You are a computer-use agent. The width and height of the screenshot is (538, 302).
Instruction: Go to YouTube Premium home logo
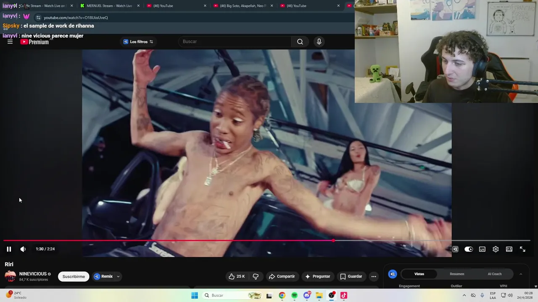click(x=34, y=42)
